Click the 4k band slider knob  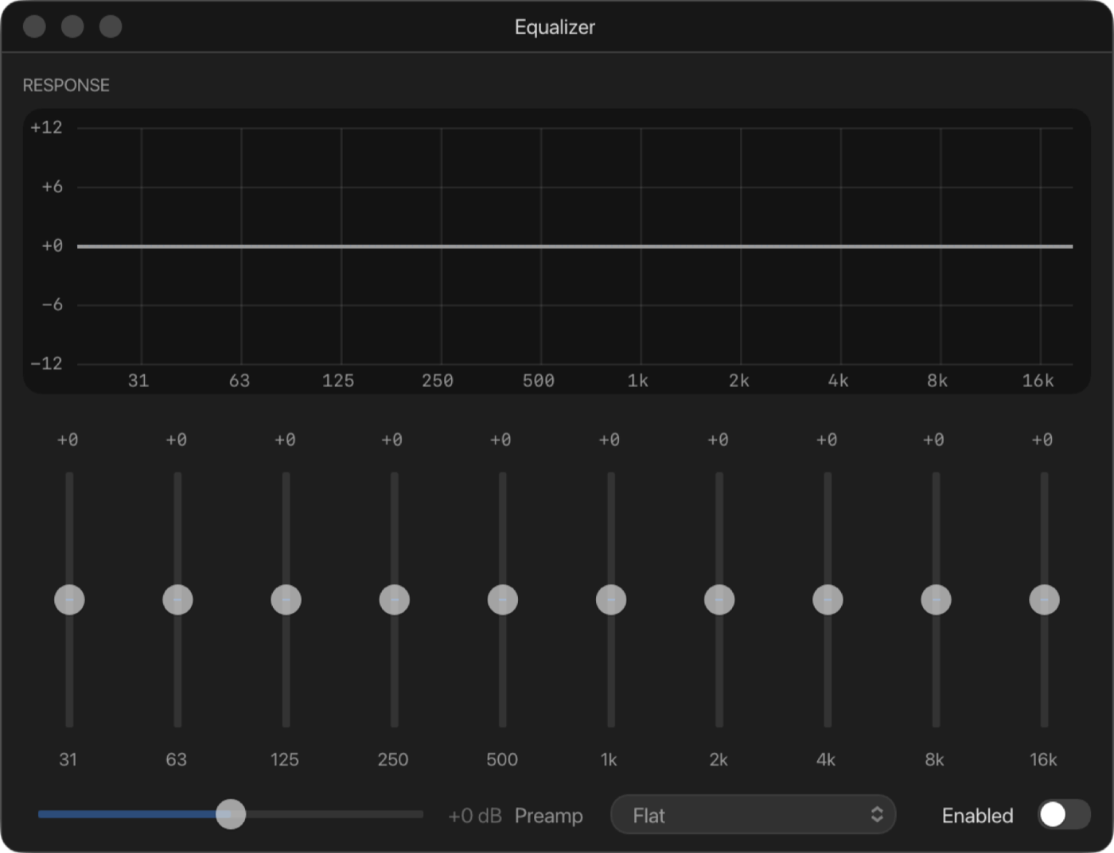pos(828,599)
